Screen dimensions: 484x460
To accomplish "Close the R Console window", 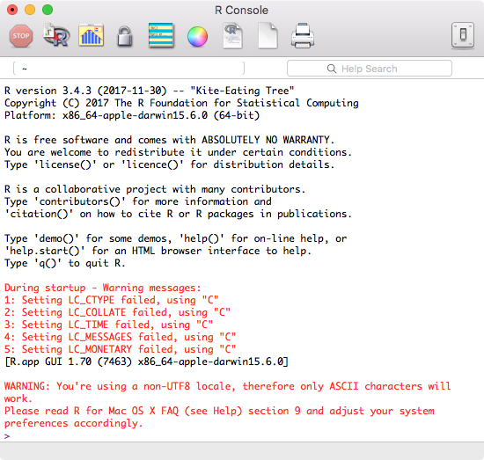I will coord(12,10).
